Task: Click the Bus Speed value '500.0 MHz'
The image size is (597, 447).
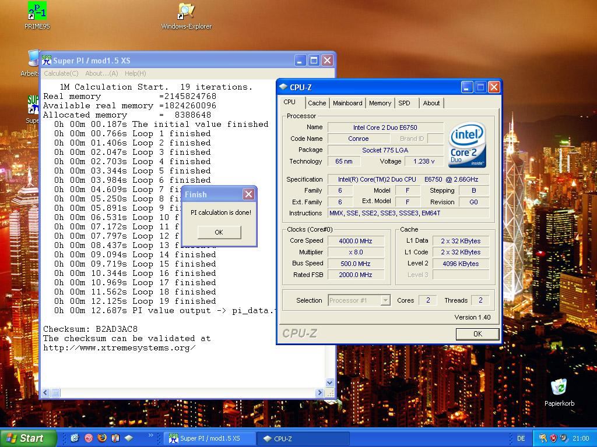Action: pyautogui.click(x=356, y=264)
